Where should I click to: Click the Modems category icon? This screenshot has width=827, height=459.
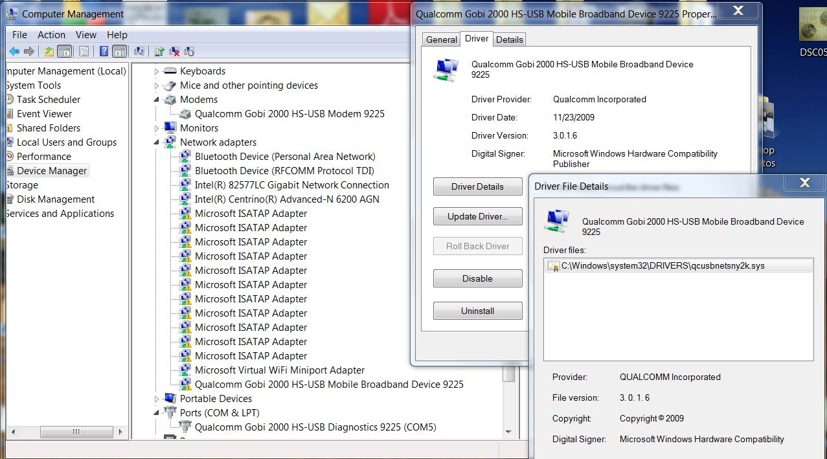click(x=170, y=100)
